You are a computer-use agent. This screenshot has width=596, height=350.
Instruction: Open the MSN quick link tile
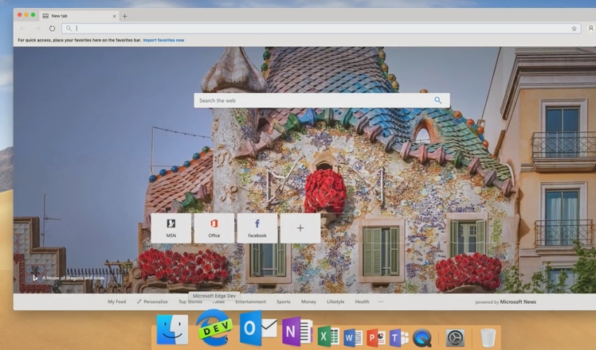[171, 227]
